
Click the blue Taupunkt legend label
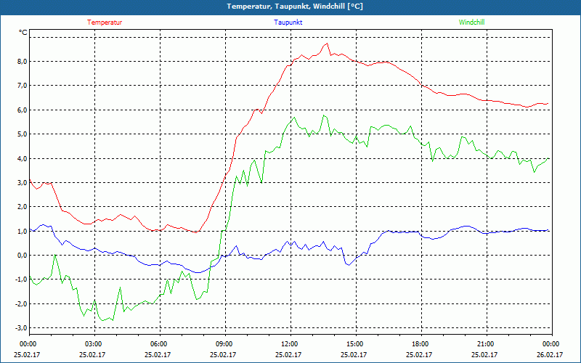click(288, 23)
